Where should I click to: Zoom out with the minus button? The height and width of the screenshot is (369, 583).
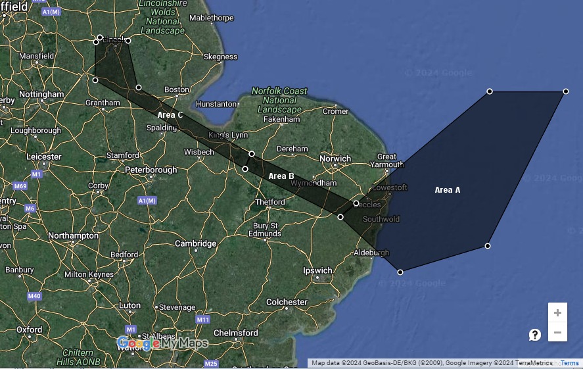pyautogui.click(x=557, y=333)
